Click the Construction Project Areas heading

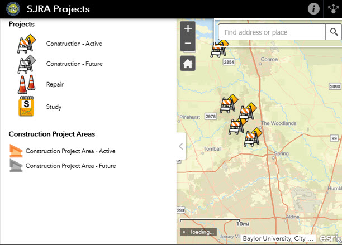52,134
